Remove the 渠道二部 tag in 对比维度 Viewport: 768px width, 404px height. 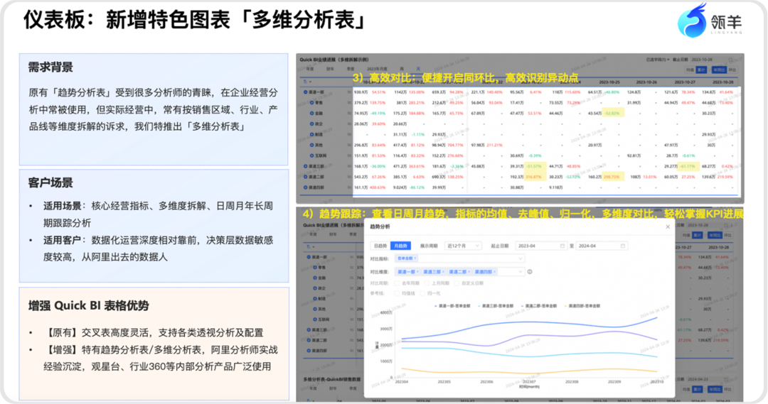[x=469, y=271]
